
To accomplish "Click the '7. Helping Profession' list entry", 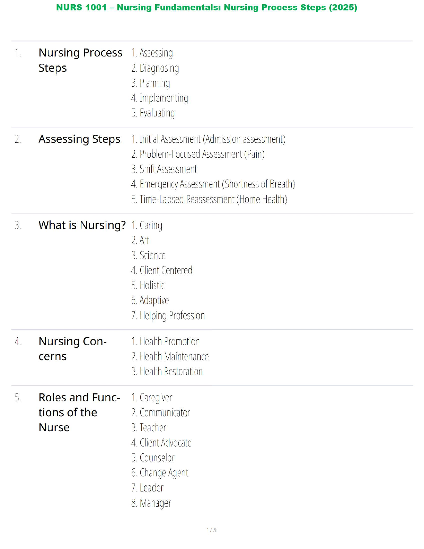I will pyautogui.click(x=168, y=315).
